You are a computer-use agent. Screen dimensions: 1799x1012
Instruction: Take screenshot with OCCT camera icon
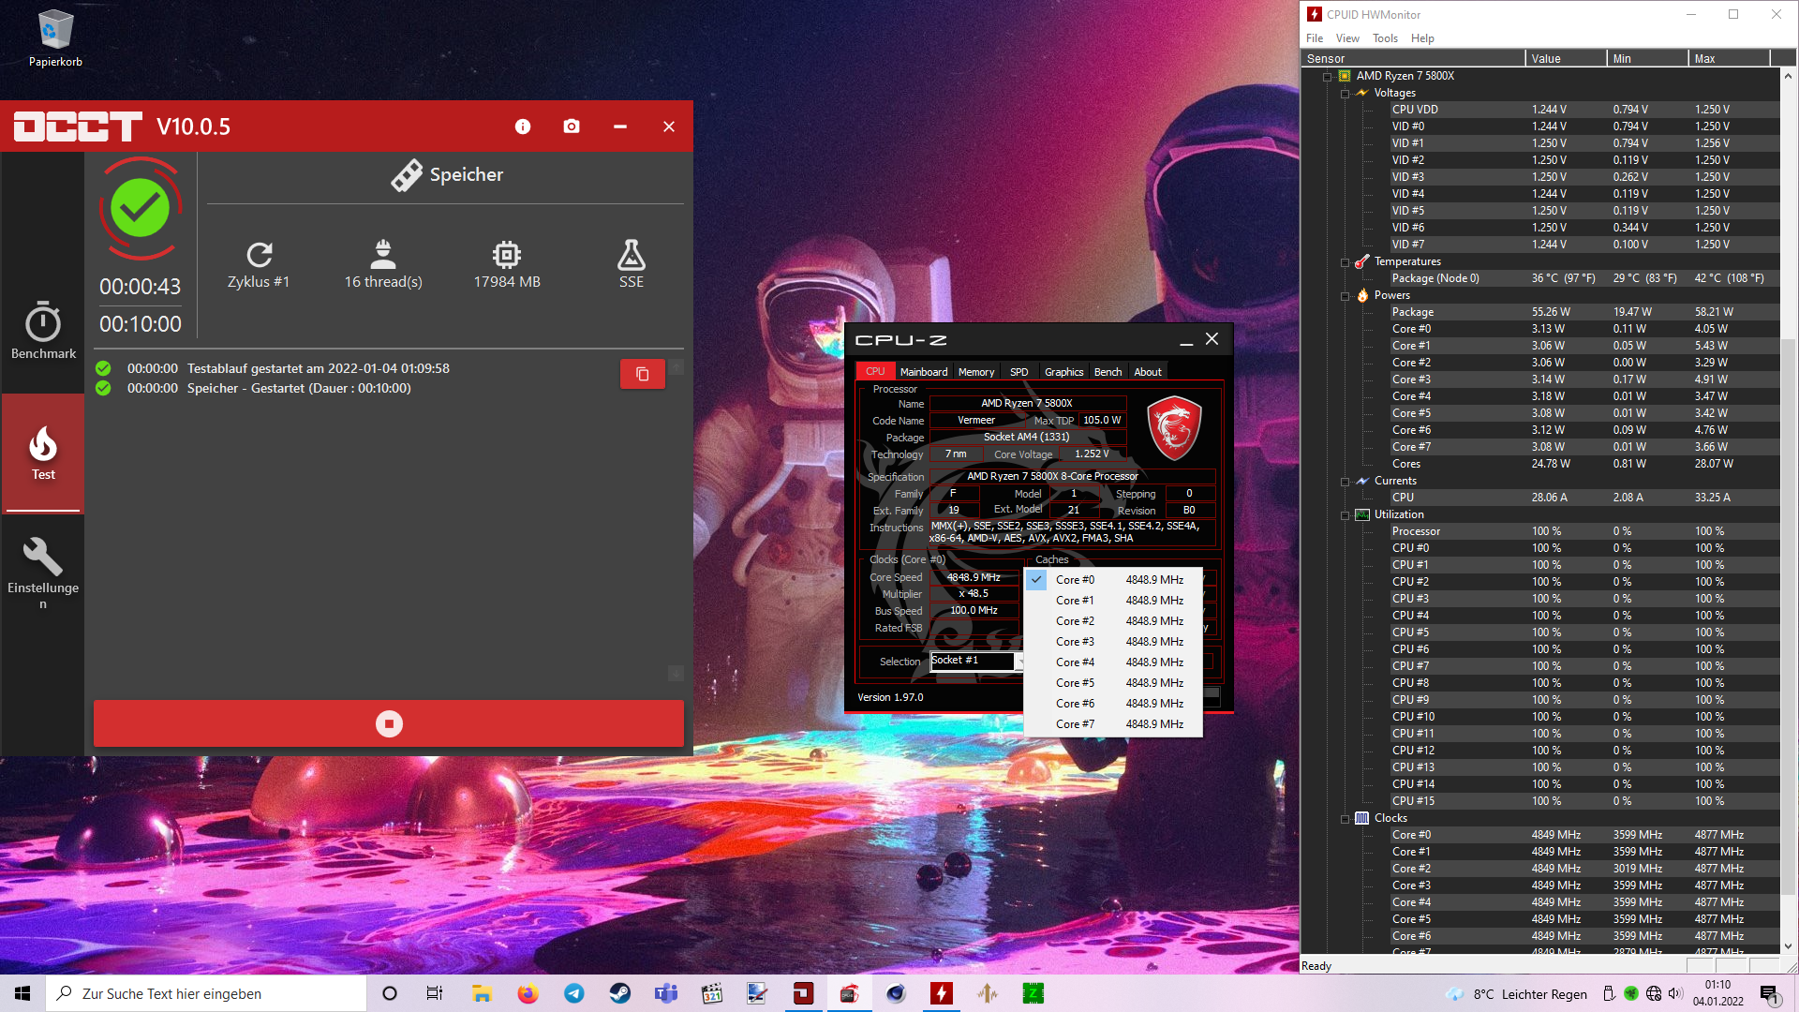point(572,126)
